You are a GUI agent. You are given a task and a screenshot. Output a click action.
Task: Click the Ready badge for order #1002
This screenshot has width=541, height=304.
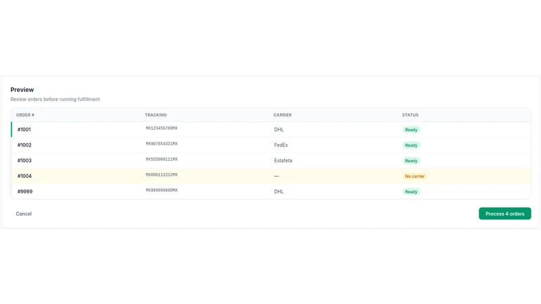(x=411, y=145)
